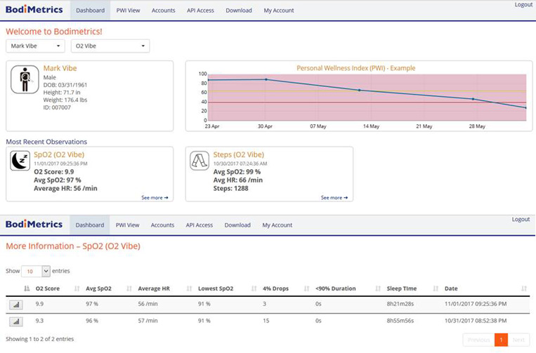The height and width of the screenshot is (353, 536).
Task: Click the 30 Apr data point on PWI chart
Action: [x=266, y=79]
